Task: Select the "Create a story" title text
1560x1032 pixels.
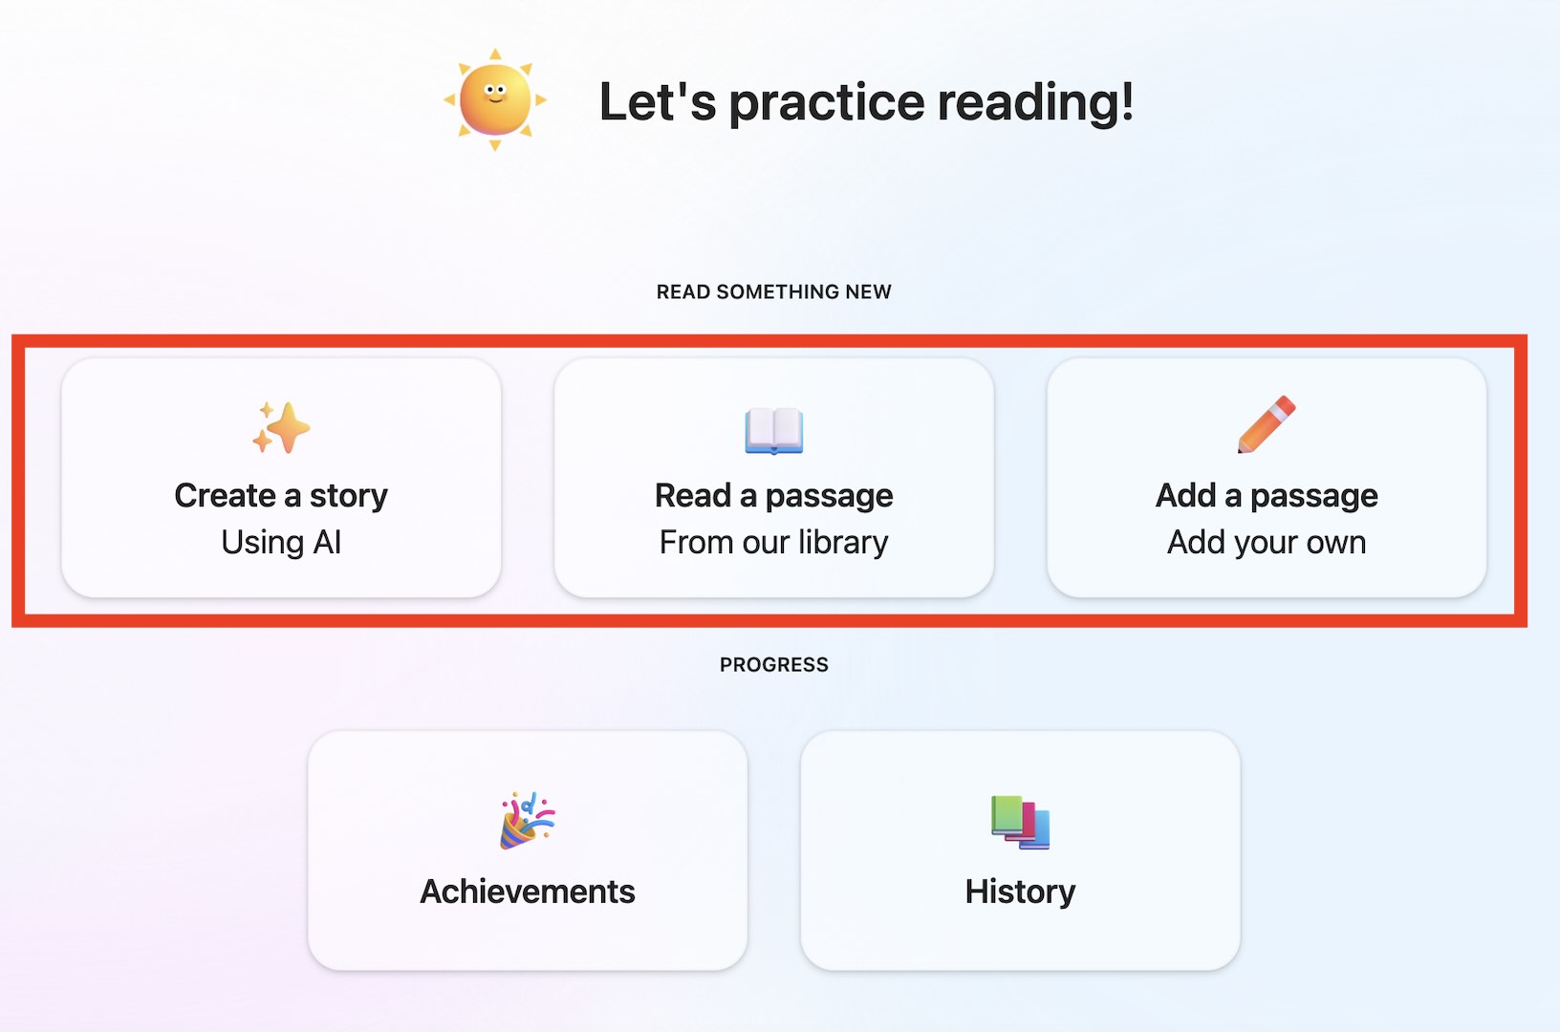Action: point(281,496)
